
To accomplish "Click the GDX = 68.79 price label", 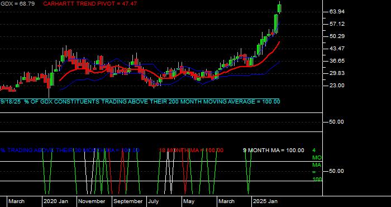I will (17, 4).
